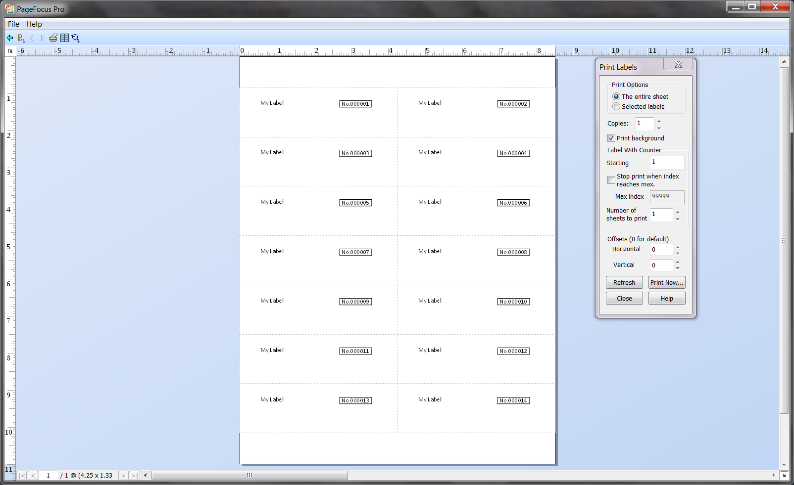The width and height of the screenshot is (794, 485).
Task: Click the Number of sheets to print field
Action: [662, 215]
